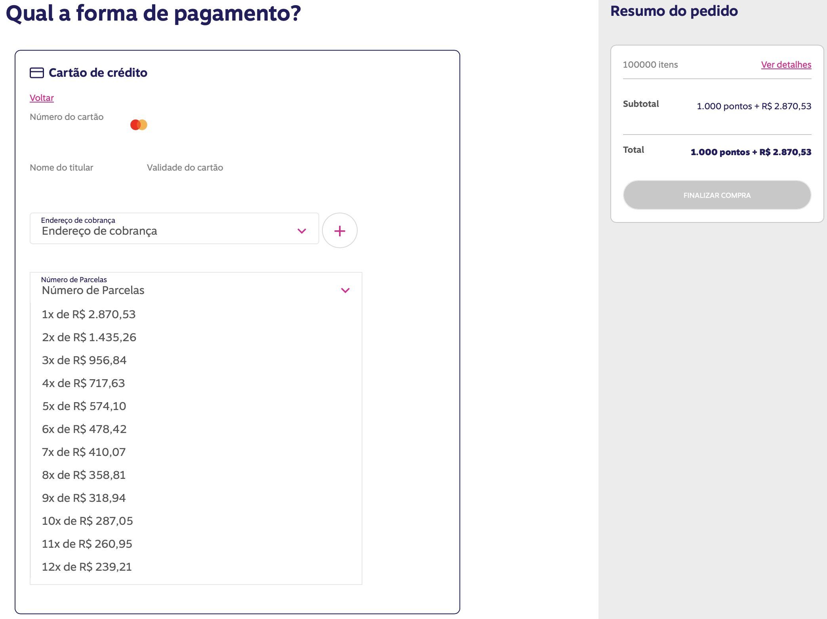Image resolution: width=827 pixels, height=619 pixels.
Task: Click the Mastercard logo icon
Action: tap(139, 125)
